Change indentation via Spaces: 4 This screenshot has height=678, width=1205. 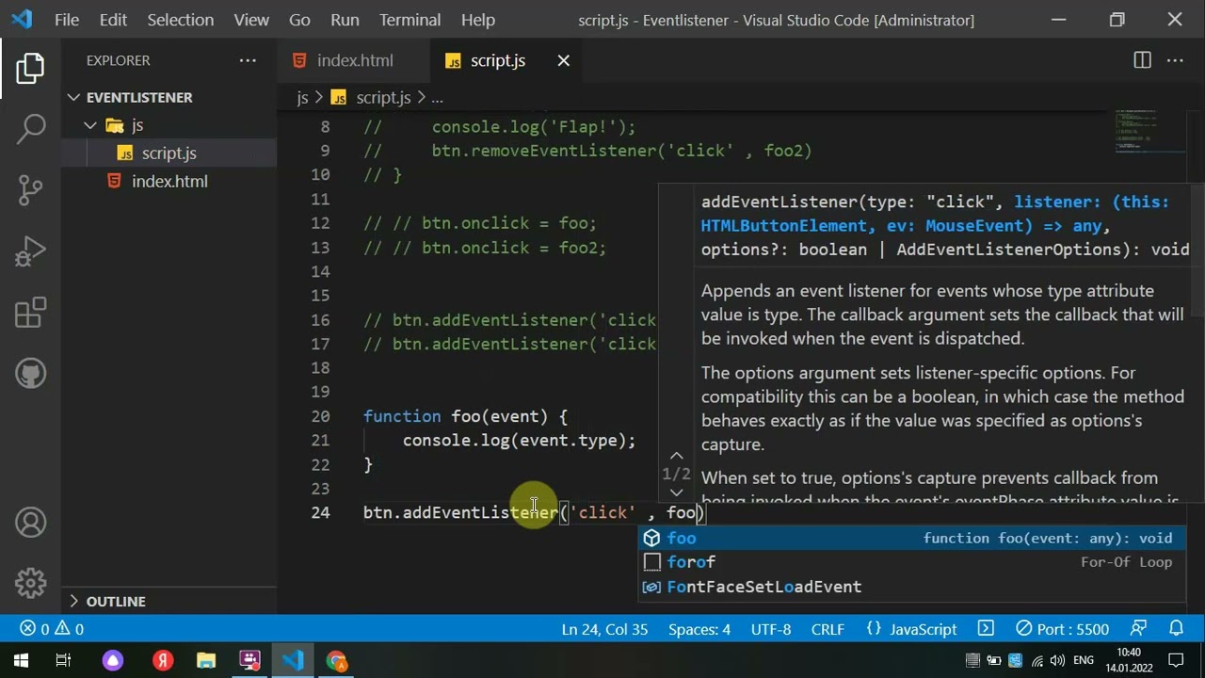[699, 629]
